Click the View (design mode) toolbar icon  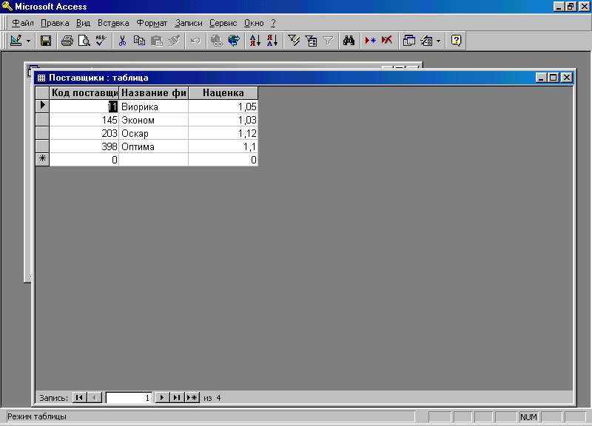(16, 41)
